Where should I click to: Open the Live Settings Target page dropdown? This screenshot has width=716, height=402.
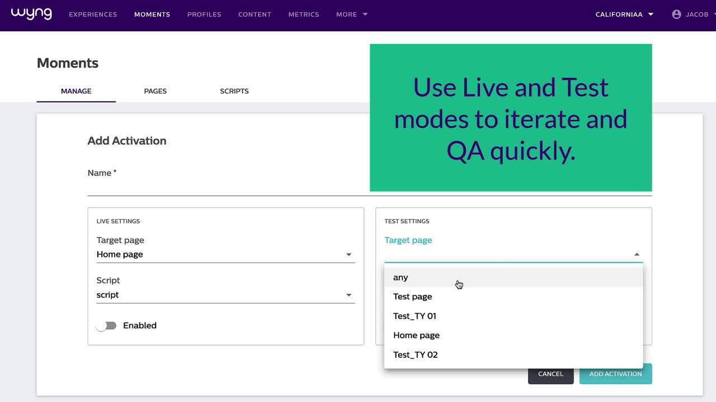click(225, 255)
